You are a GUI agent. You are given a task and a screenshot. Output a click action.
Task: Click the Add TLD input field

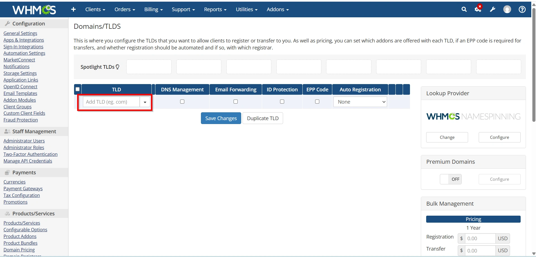tap(111, 102)
